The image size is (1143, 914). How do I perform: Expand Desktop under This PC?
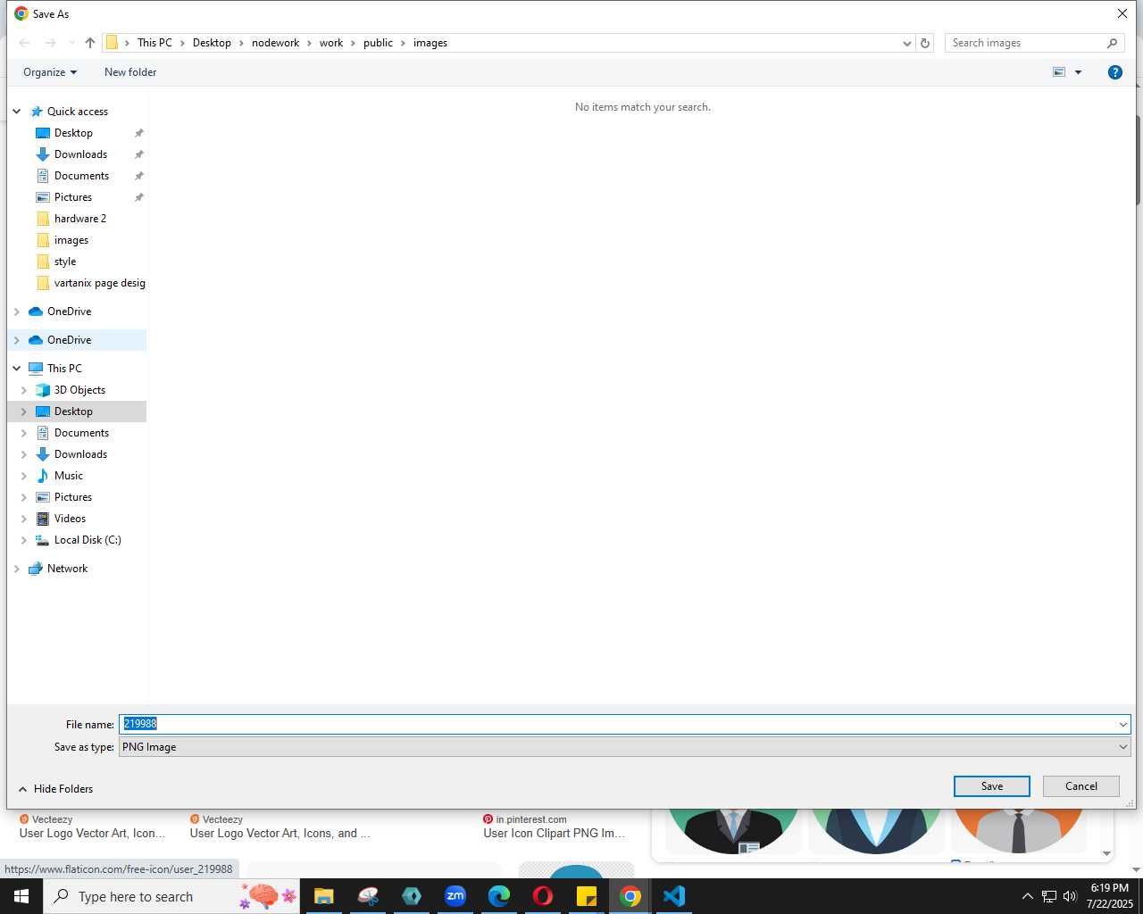pos(23,411)
